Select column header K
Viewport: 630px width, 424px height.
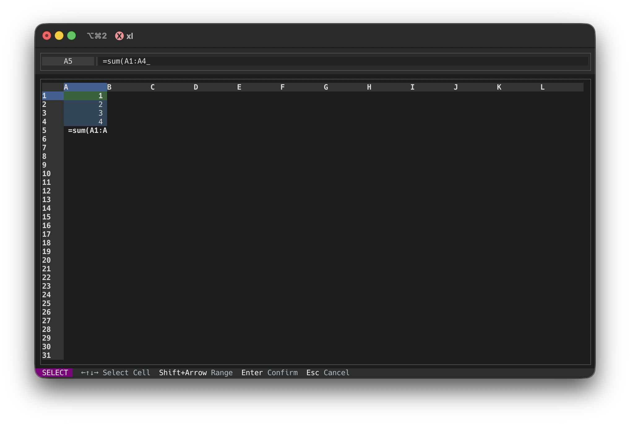(519, 87)
